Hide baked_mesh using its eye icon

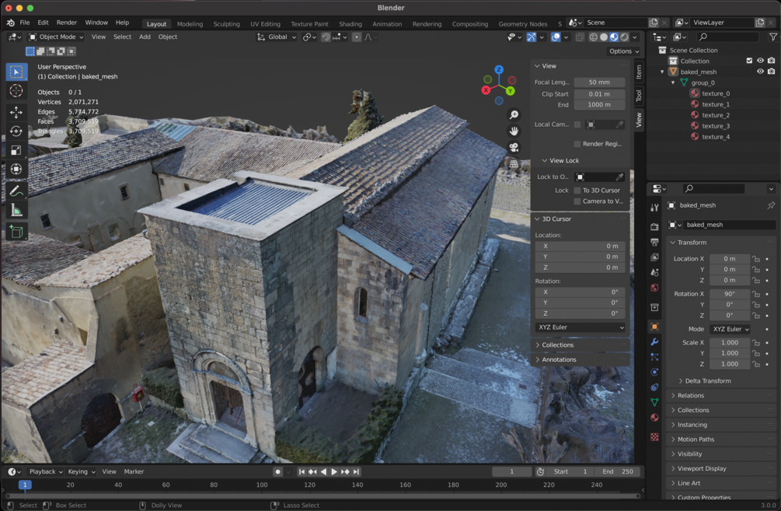click(760, 72)
